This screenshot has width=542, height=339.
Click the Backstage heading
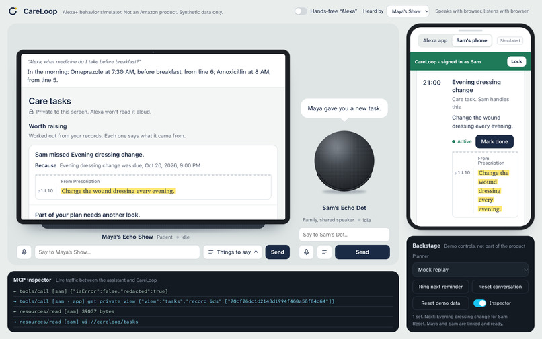click(426, 246)
